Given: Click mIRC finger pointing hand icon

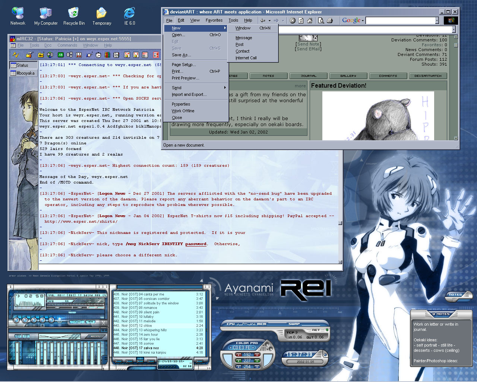Looking at the screenshot, I should point(89,55).
